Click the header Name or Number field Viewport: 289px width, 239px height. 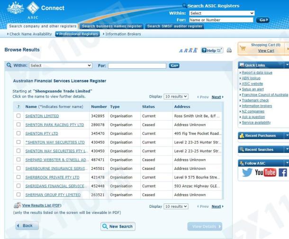[221, 20]
